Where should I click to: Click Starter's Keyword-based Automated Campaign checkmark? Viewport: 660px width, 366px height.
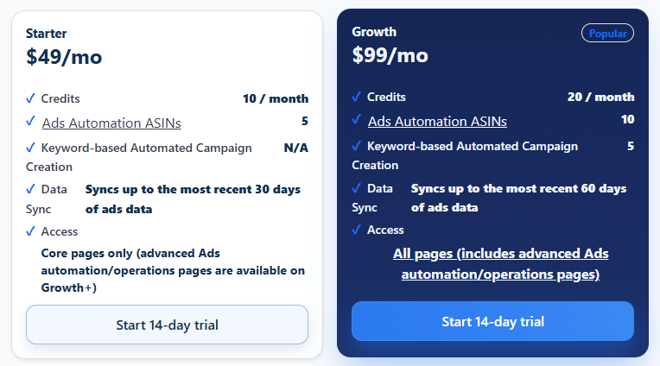[x=31, y=148]
